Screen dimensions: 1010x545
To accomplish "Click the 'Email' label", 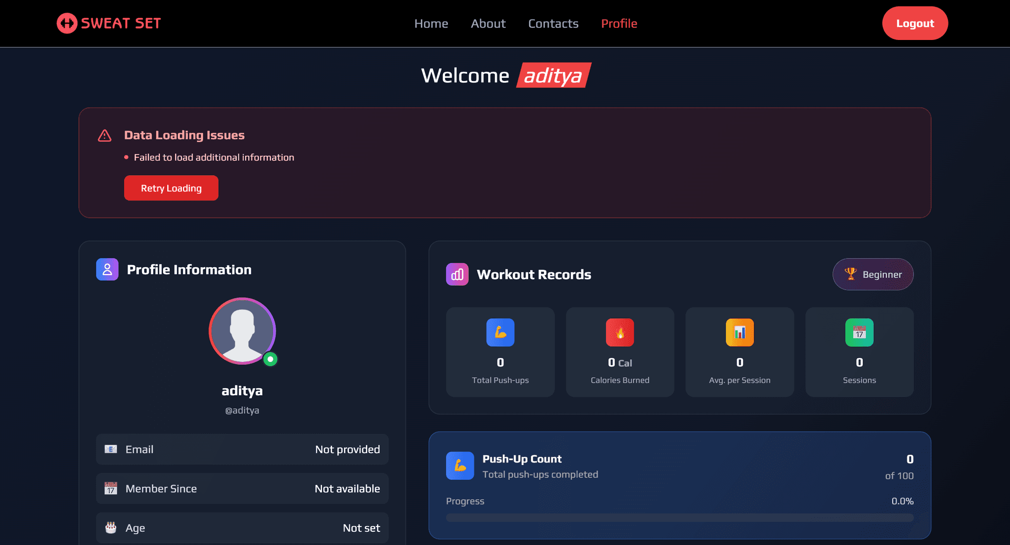I will point(139,449).
